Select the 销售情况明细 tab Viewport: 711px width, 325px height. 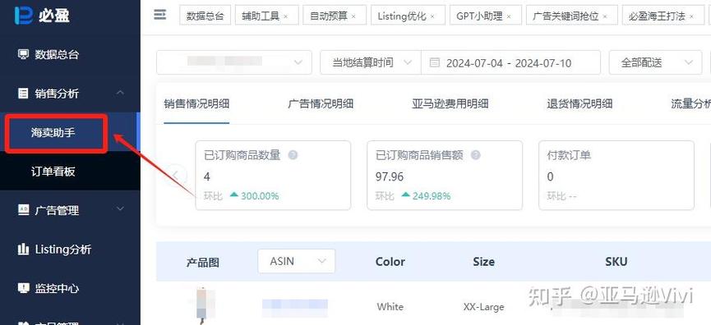(196, 103)
